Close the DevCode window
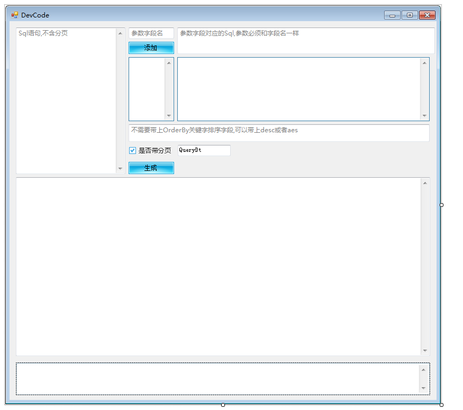The height and width of the screenshot is (410, 463). pyautogui.click(x=427, y=15)
